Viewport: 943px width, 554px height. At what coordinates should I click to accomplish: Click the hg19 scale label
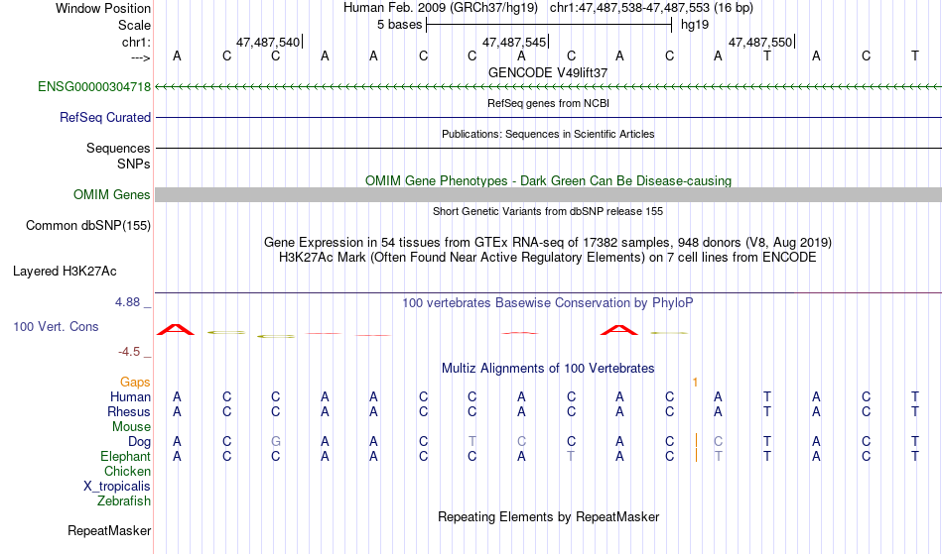(x=695, y=25)
